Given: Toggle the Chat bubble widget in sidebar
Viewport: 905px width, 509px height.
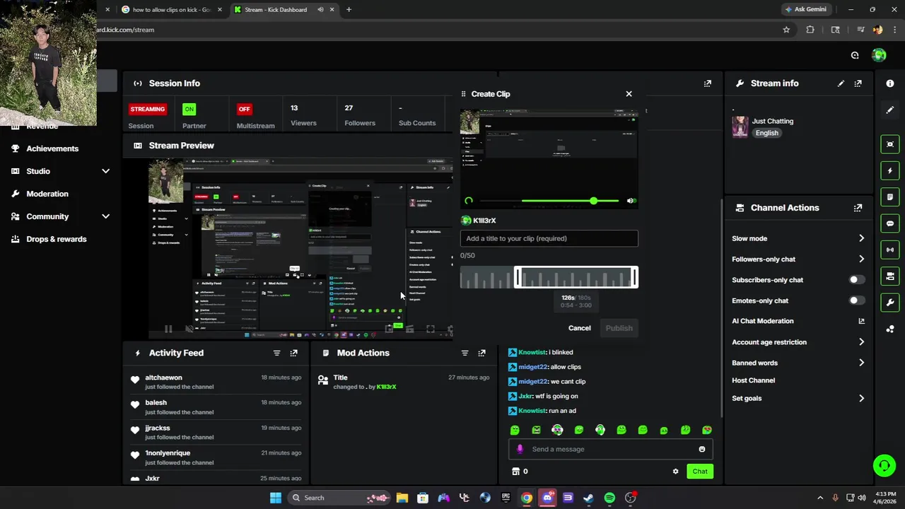Looking at the screenshot, I should [x=890, y=223].
